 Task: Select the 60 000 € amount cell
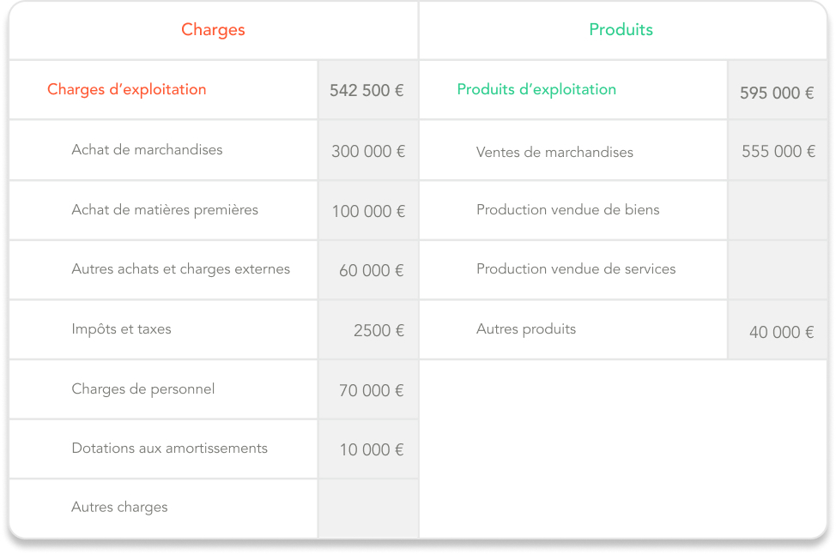click(368, 270)
